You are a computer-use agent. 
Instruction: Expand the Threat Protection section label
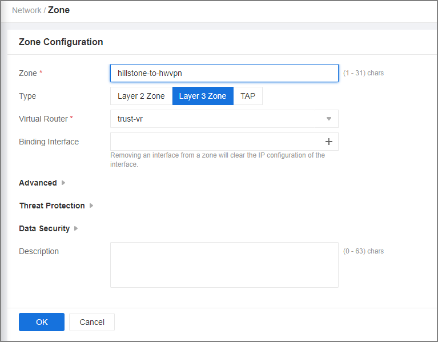(x=52, y=206)
